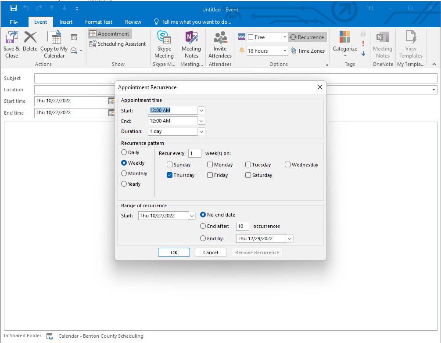The image size is (441, 343).
Task: Select the Monthly recurrence pattern
Action: pyautogui.click(x=124, y=173)
